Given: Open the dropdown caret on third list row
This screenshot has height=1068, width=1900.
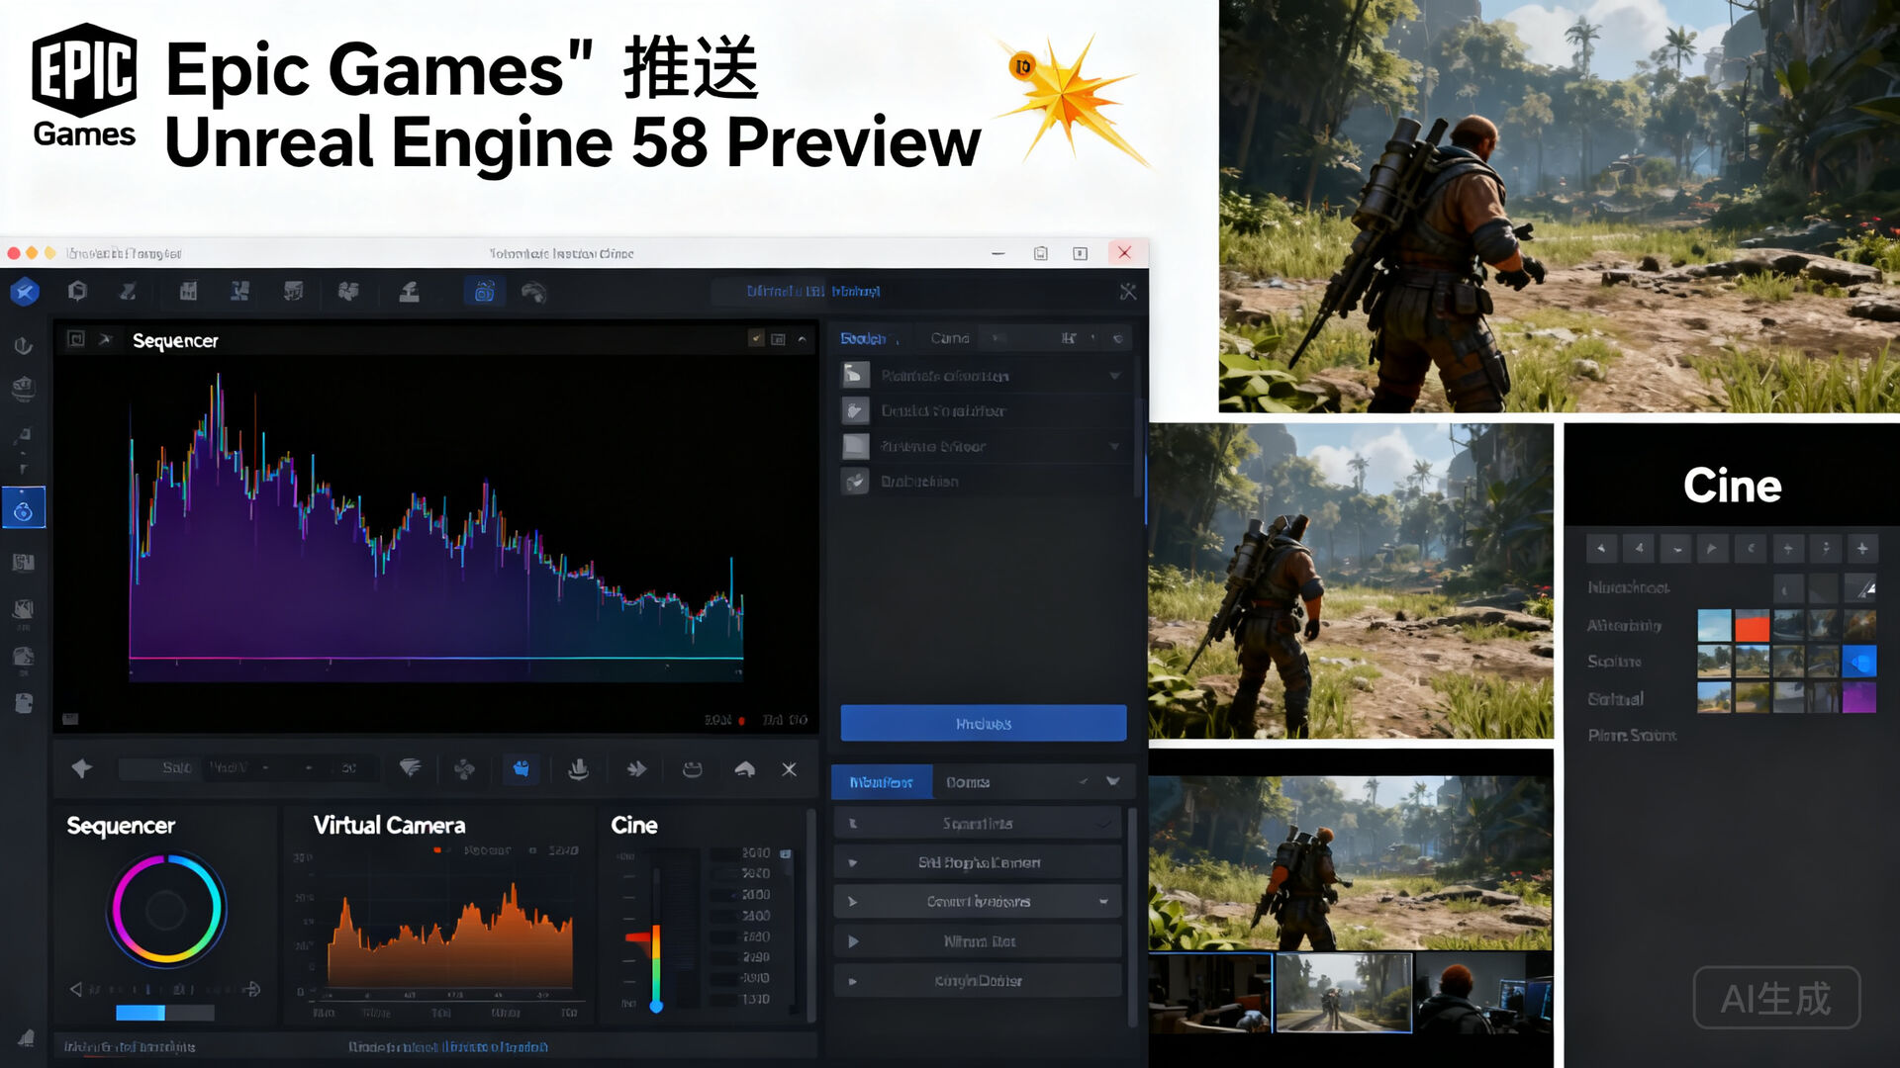Looking at the screenshot, I should point(1103,902).
